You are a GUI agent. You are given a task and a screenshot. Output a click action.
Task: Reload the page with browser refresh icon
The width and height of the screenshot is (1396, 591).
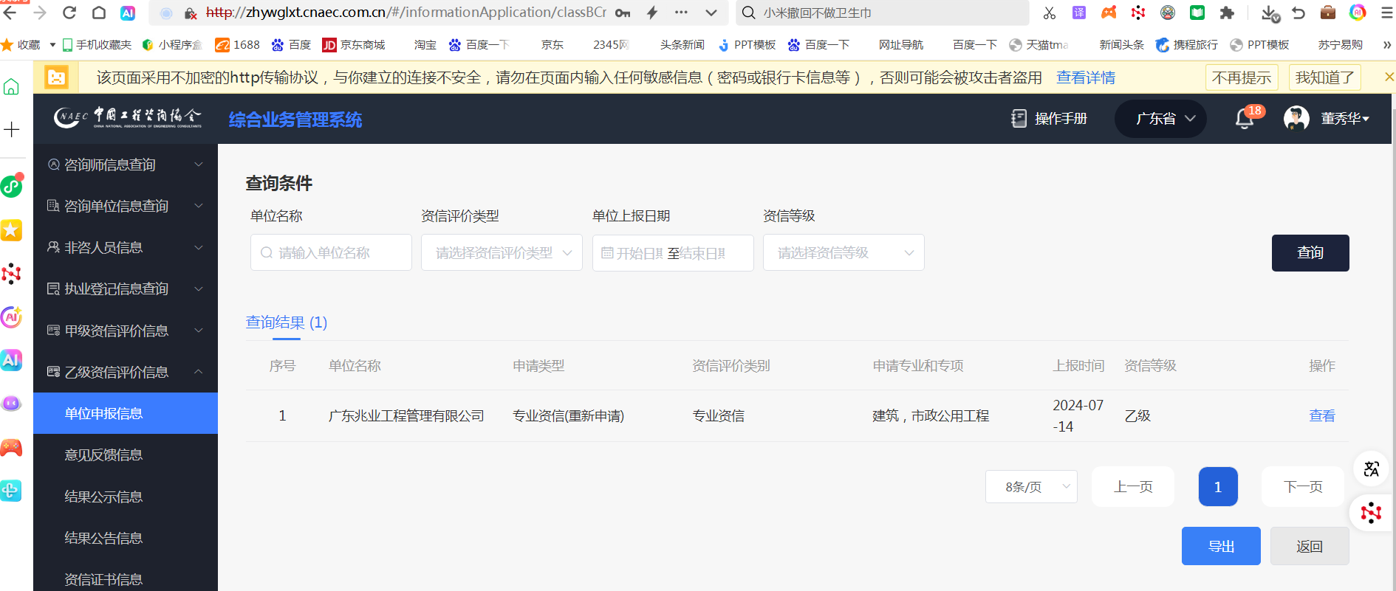pyautogui.click(x=69, y=13)
